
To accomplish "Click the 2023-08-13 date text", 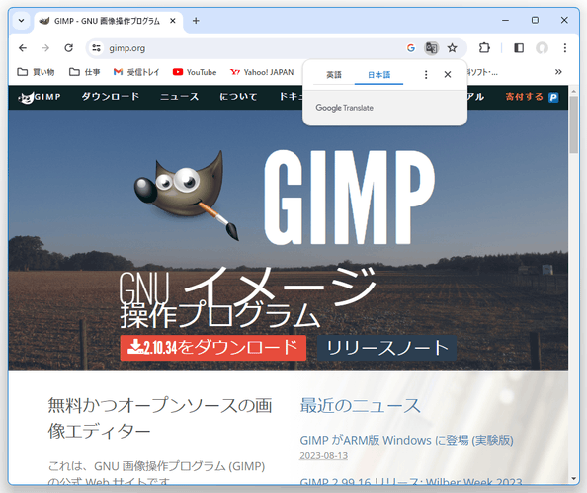I will click(x=324, y=455).
